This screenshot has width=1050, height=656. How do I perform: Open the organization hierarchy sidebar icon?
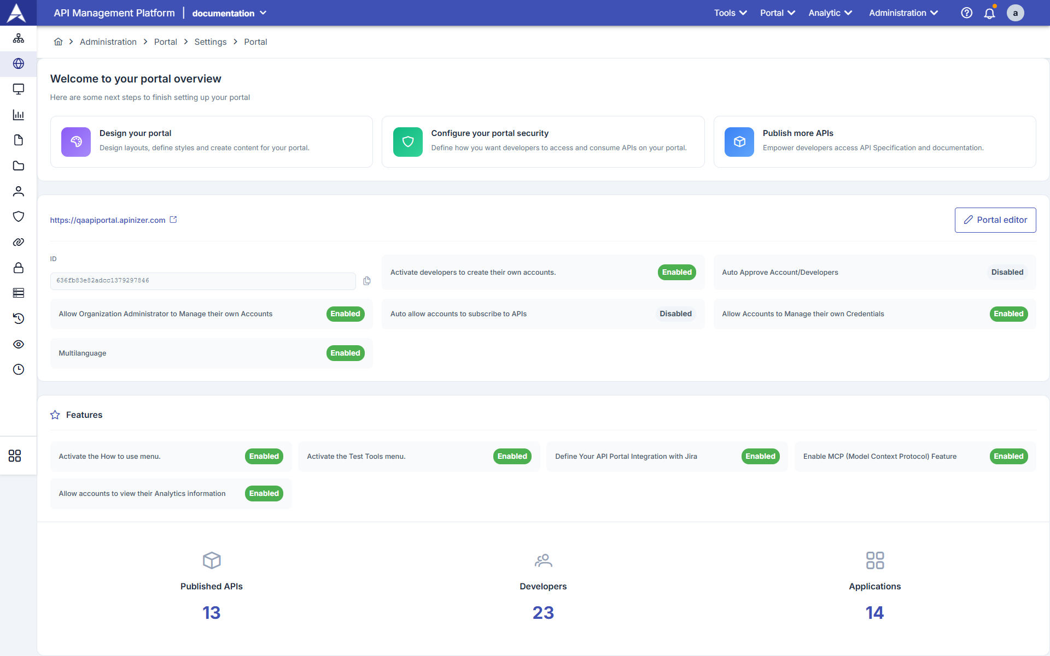[18, 38]
